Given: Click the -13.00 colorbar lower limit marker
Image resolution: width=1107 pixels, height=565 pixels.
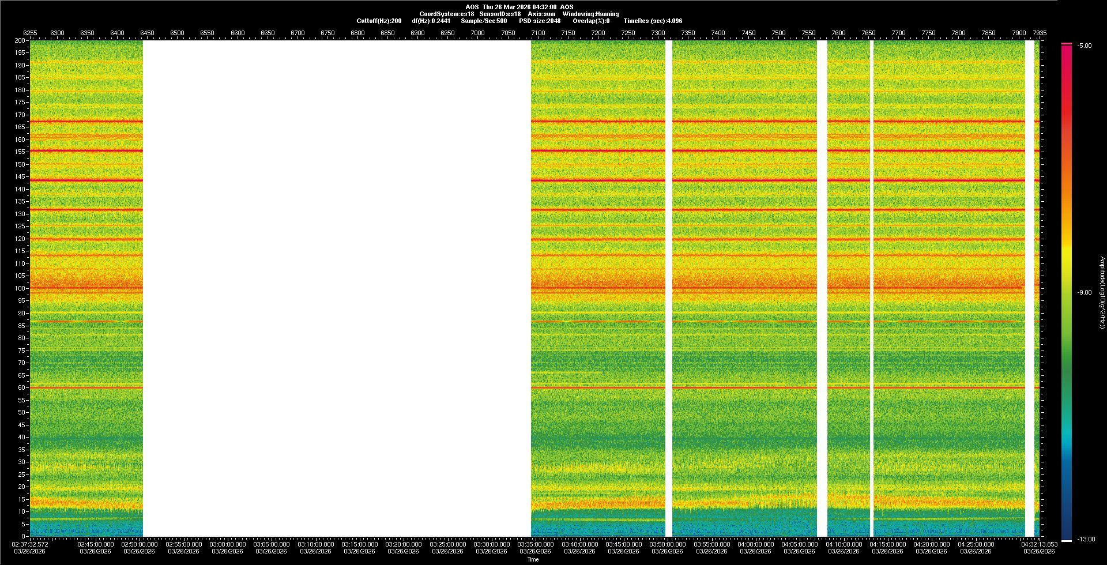Looking at the screenshot, I should pos(1067,540).
